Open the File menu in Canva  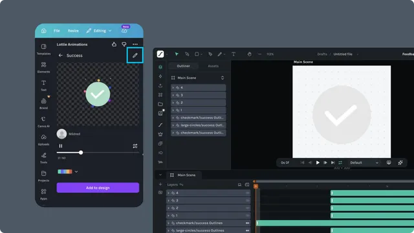[x=56, y=30]
